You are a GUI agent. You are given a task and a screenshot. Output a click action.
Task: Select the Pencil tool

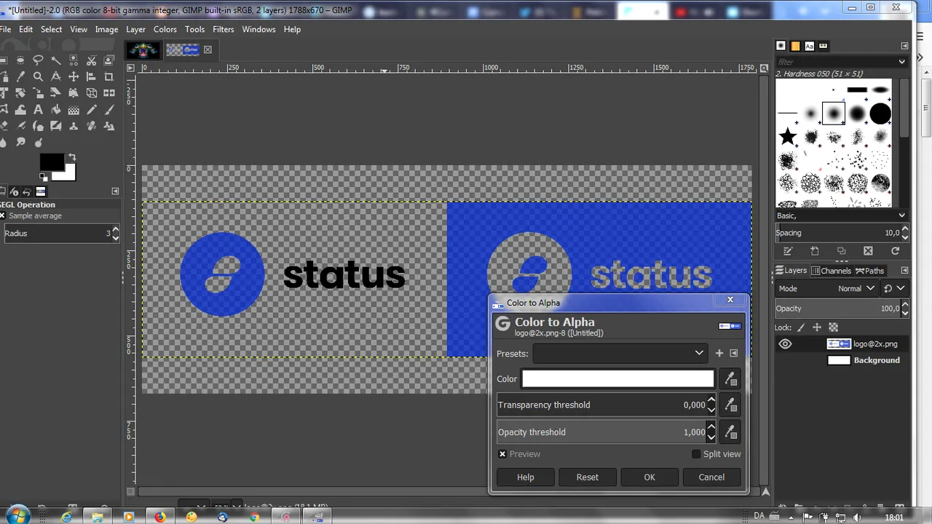(91, 109)
